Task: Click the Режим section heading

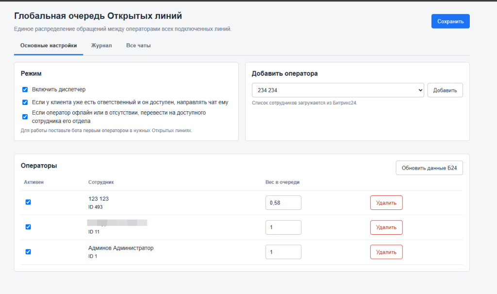Action: 31,73
